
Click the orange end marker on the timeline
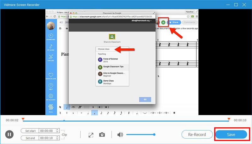[x=229, y=119]
